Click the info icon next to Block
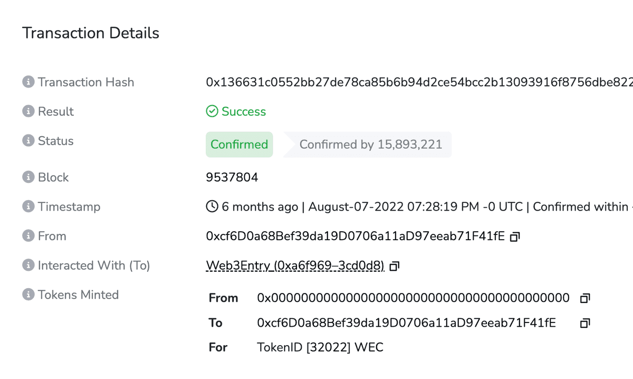633x379 pixels. tap(27, 177)
